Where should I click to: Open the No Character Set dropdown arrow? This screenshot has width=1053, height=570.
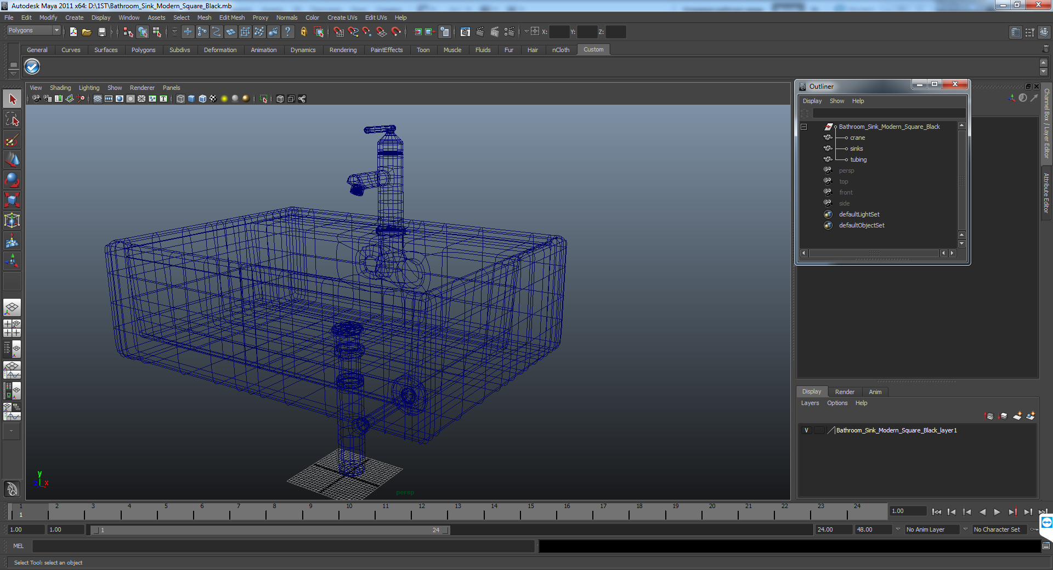tap(965, 529)
